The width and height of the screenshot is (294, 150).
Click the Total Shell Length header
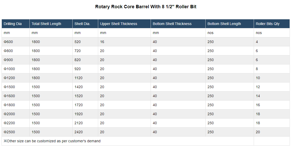click(51, 24)
